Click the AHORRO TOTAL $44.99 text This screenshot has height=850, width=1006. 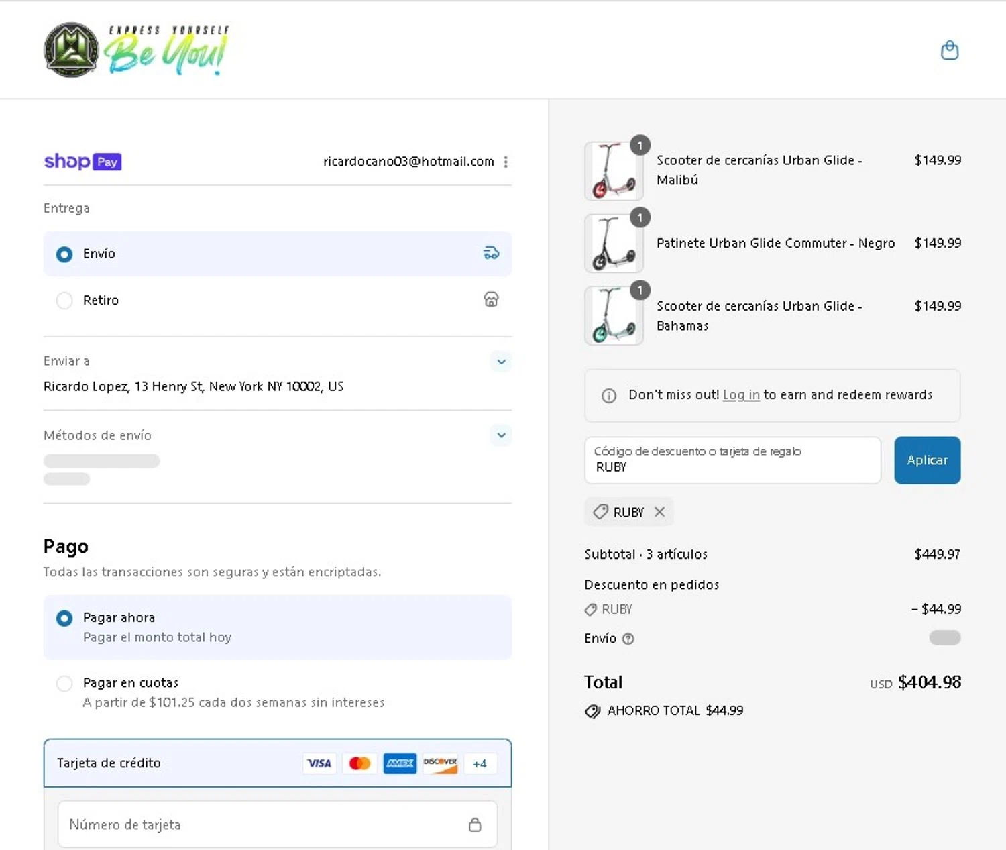coord(675,711)
